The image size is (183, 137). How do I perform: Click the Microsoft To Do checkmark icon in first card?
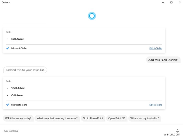click(8, 48)
